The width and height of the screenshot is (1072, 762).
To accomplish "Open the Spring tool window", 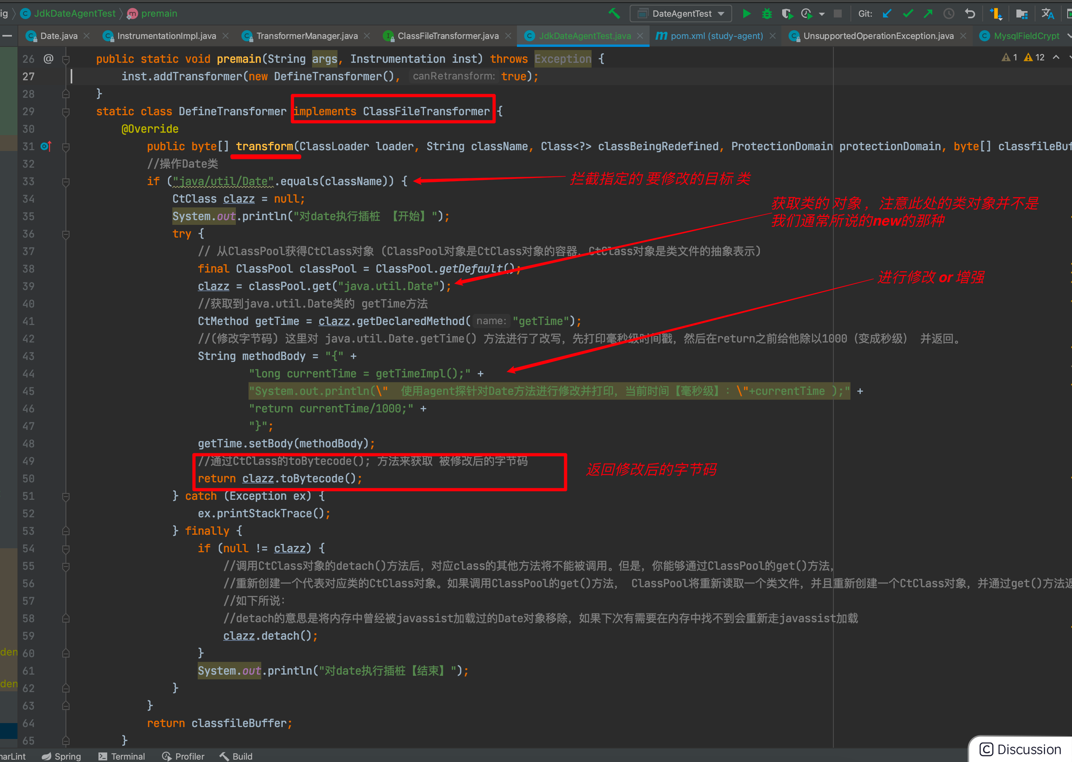I will click(x=62, y=756).
